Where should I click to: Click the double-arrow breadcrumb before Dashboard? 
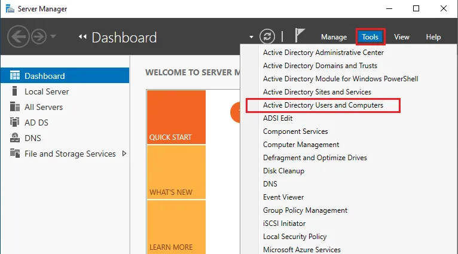tap(83, 36)
